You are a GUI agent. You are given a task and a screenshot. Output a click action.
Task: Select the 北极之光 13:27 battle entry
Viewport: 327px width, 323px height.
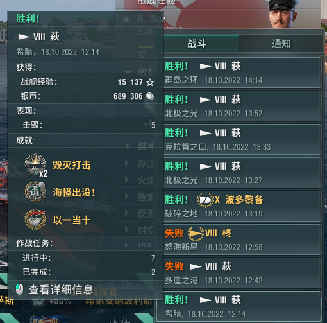tap(239, 173)
